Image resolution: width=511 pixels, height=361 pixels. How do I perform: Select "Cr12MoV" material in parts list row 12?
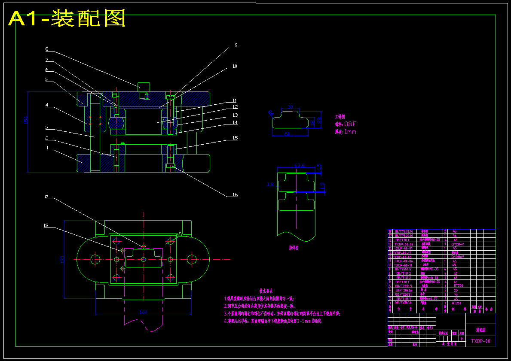coord(458,257)
